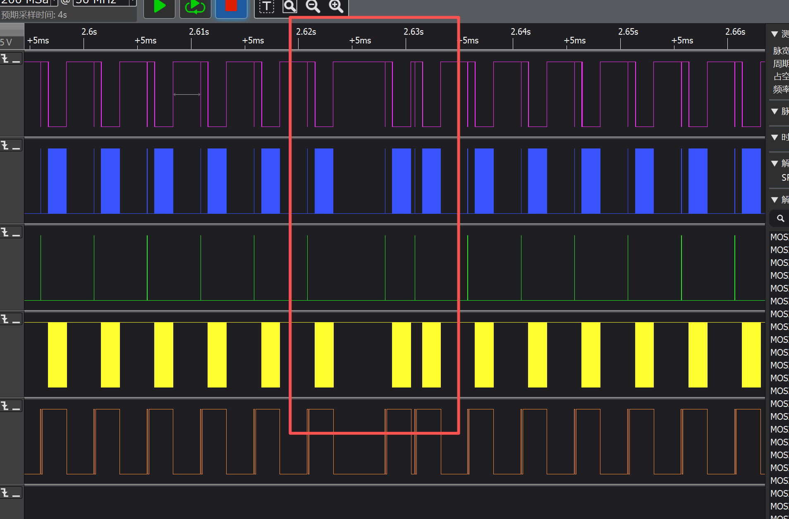Select the 周期 measurement entry

pyautogui.click(x=781, y=64)
